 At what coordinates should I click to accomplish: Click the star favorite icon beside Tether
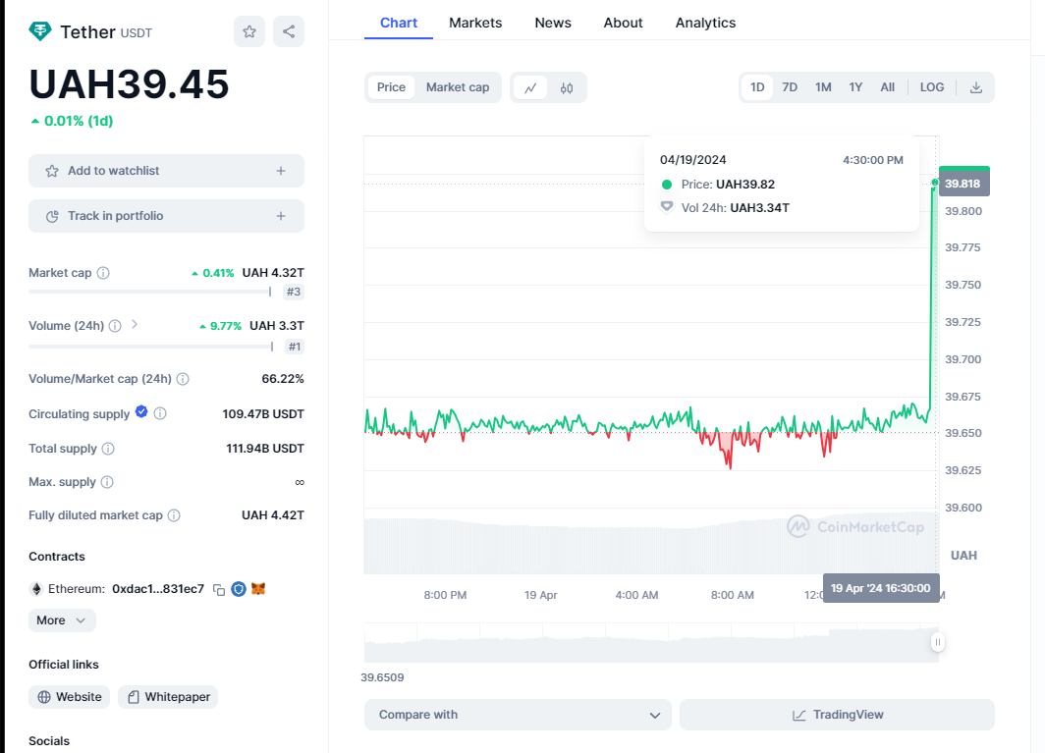(x=249, y=31)
